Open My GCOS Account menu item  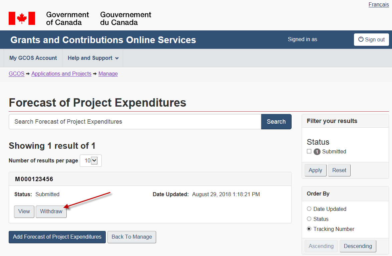pyautogui.click(x=33, y=58)
